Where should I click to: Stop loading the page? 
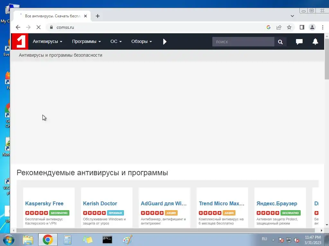[39, 27]
